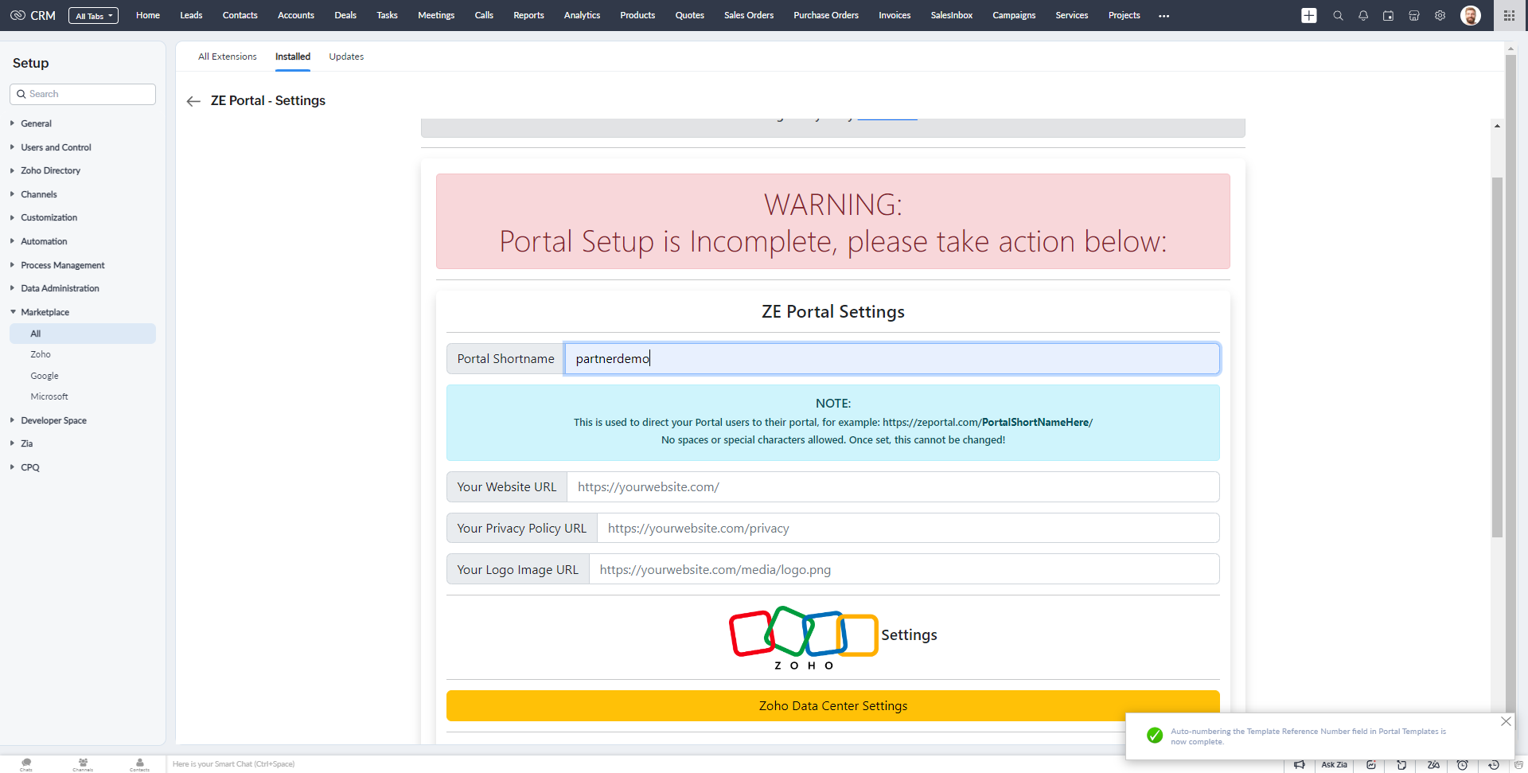Open the sticky notes icon in bottom bar

(x=1401, y=765)
